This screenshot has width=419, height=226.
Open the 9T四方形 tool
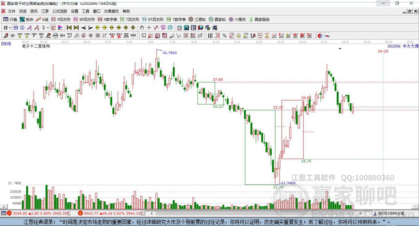click(153, 20)
